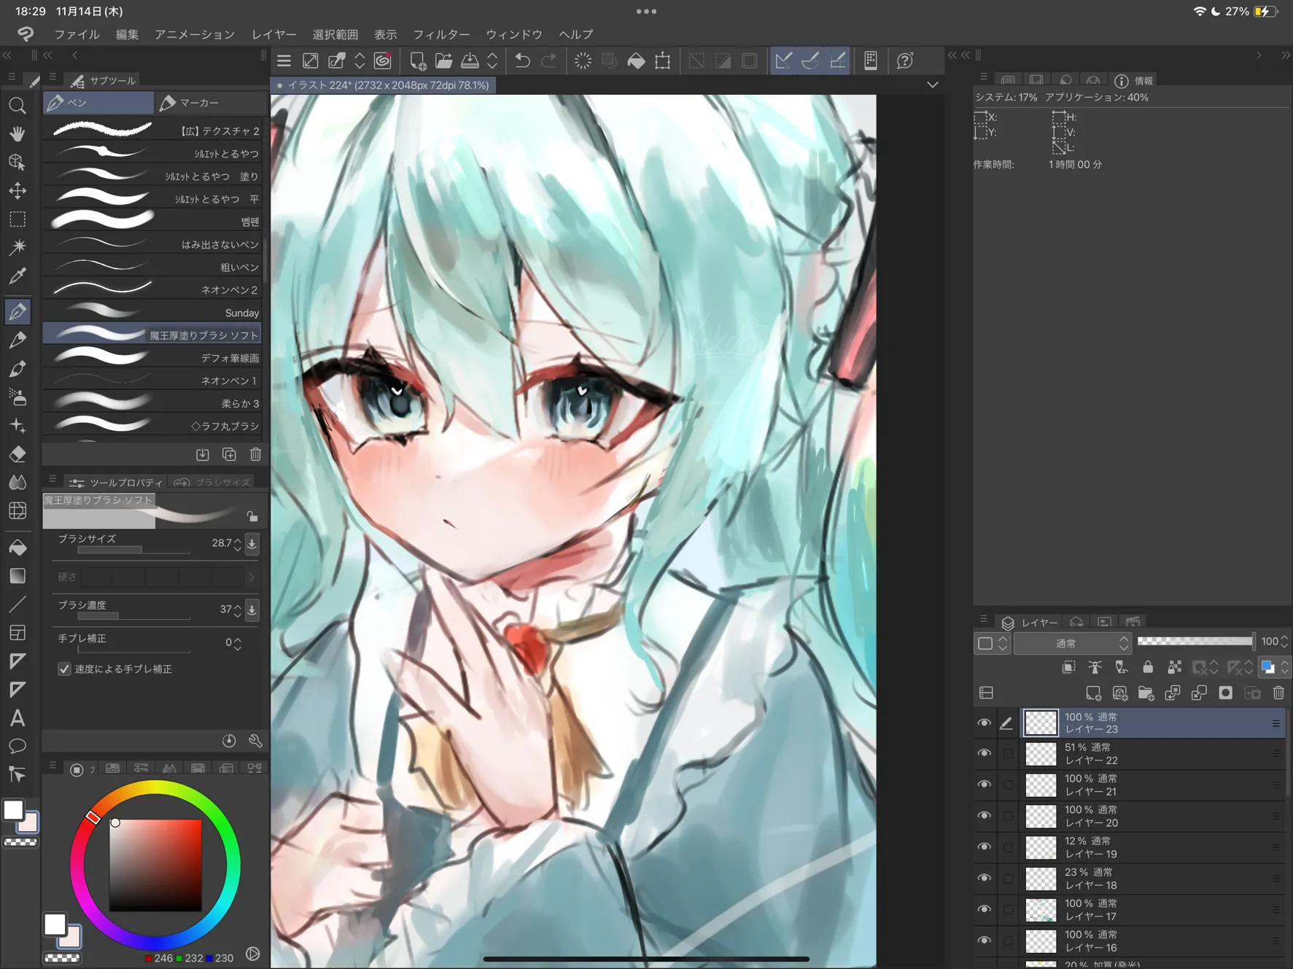Viewport: 1293px width, 969px height.
Task: Duplicate the sub tool icon
Action: 229,454
